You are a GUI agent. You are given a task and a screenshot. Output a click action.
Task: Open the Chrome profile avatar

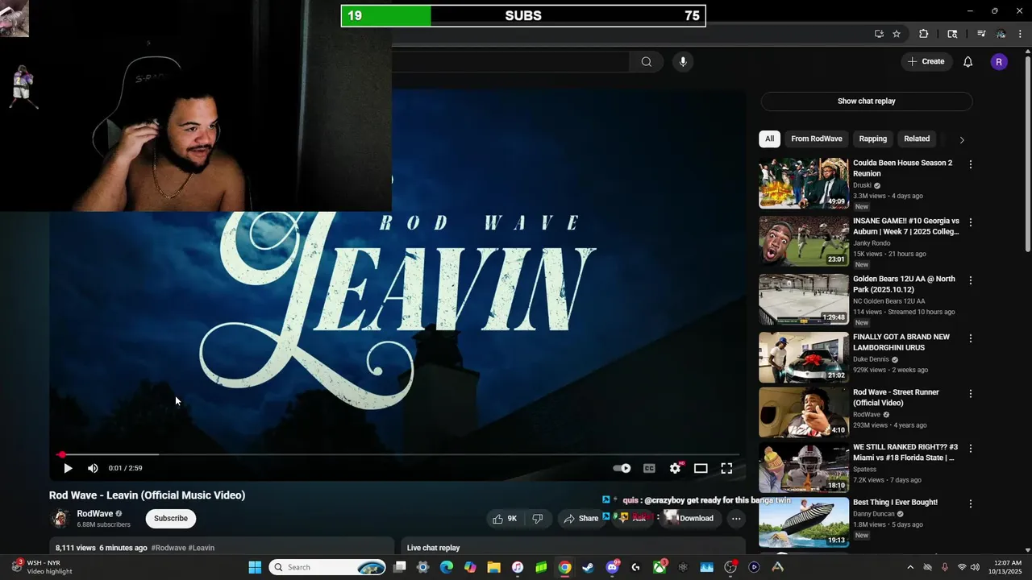[1001, 34]
